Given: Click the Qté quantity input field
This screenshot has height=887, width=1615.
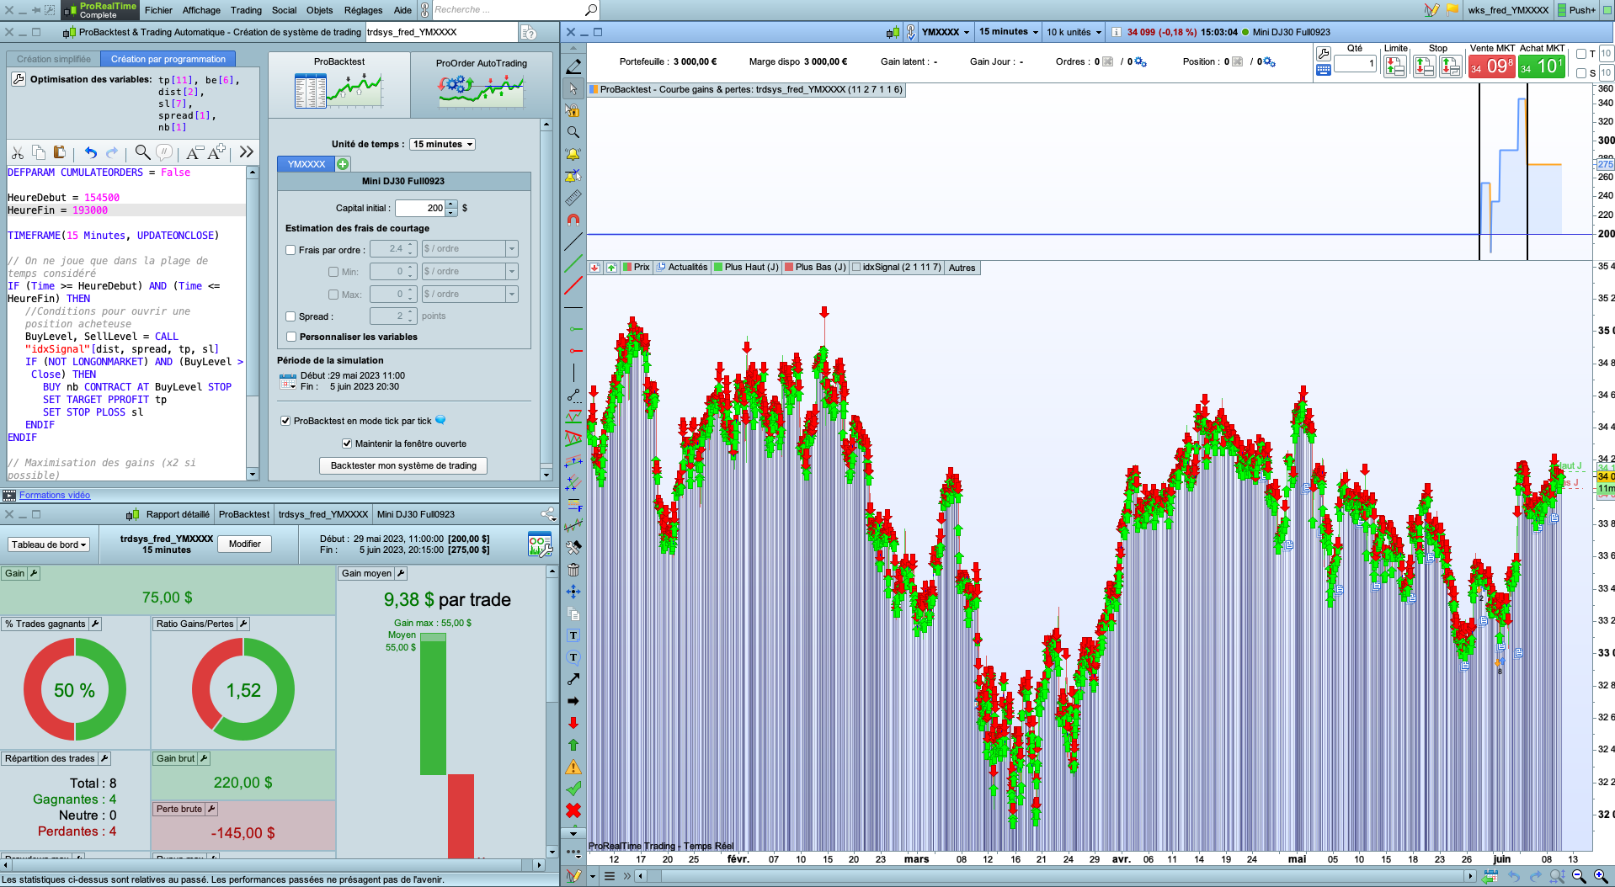Looking at the screenshot, I should pos(1355,64).
